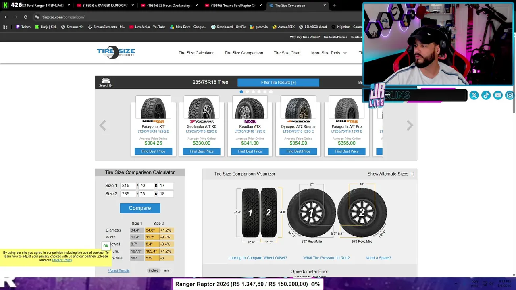Show next tires with carousel right arrow
This screenshot has height=290, width=516.
[x=410, y=126]
